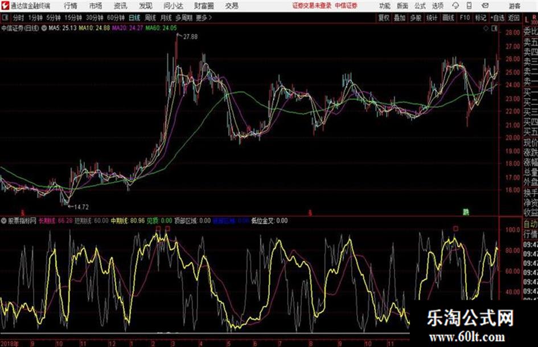538x347 pixels.
Task: Switch to 1分钟 chart period
Action: tap(35, 18)
